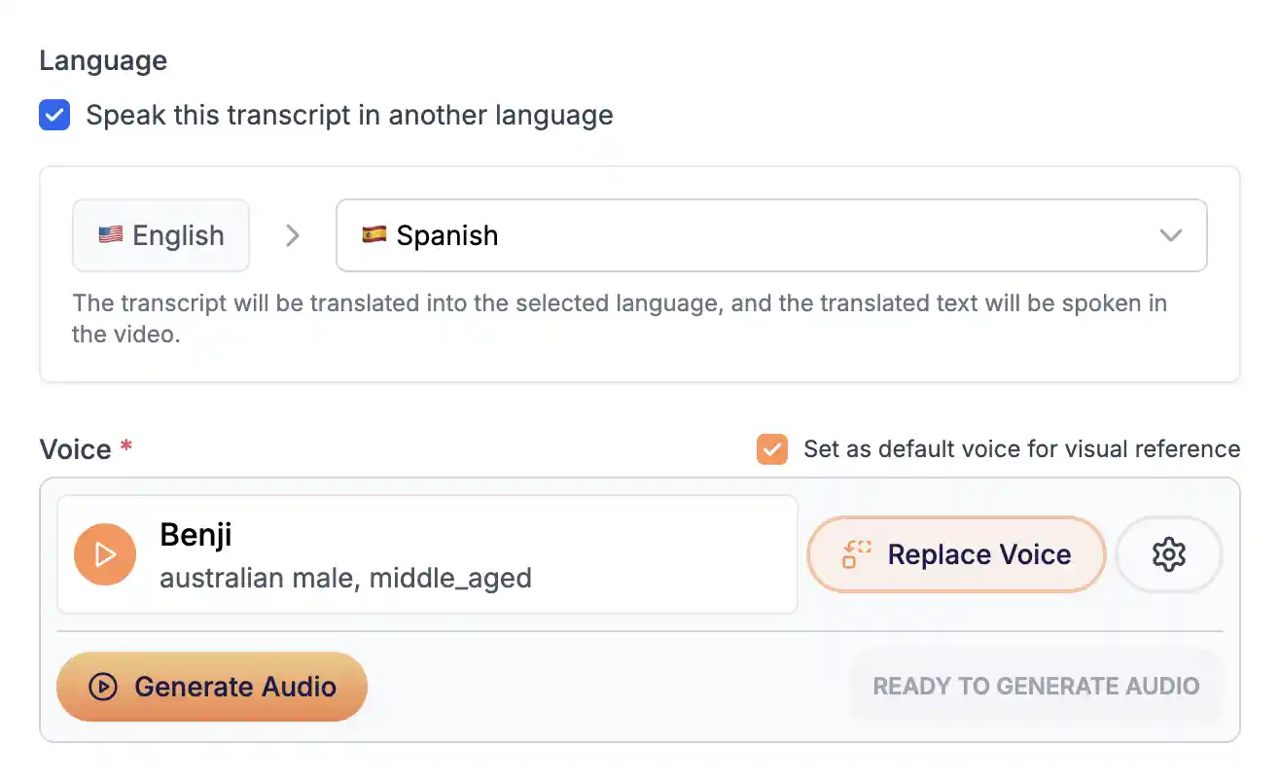1280x781 pixels.
Task: Click the red required asterisk beside Voice
Action: [125, 446]
